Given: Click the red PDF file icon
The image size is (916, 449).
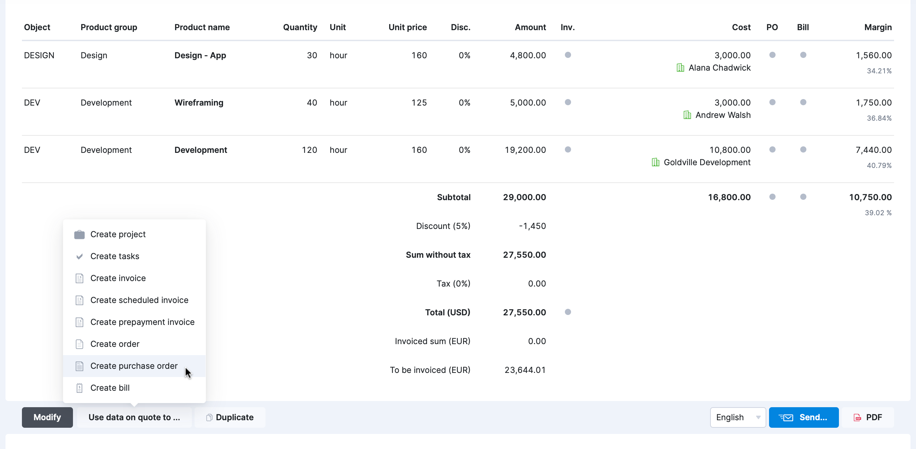Looking at the screenshot, I should point(857,417).
